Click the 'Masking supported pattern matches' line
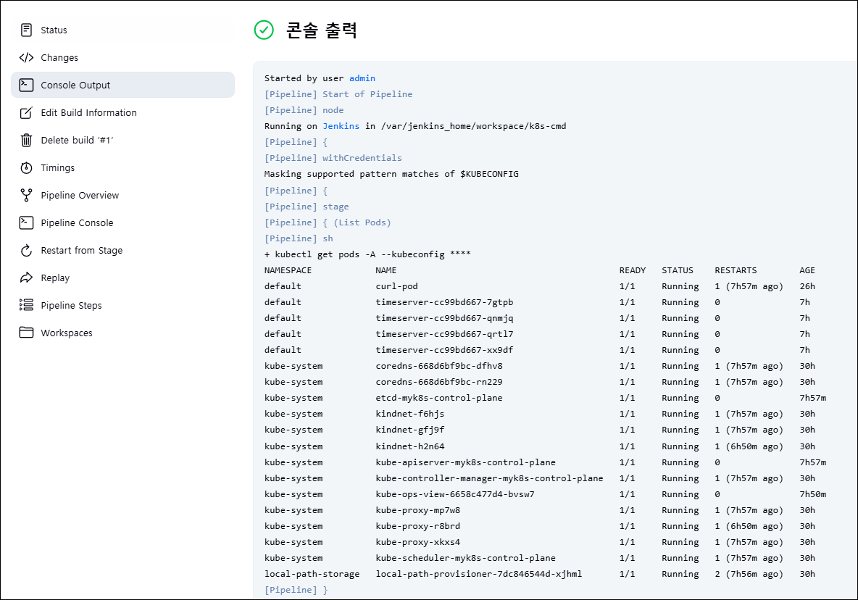 coord(391,174)
